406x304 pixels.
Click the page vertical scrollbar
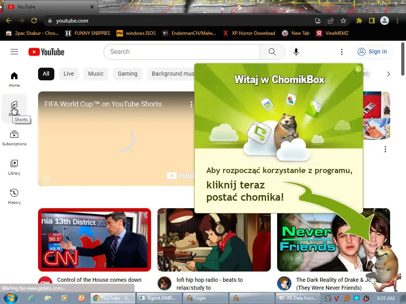coord(403,59)
